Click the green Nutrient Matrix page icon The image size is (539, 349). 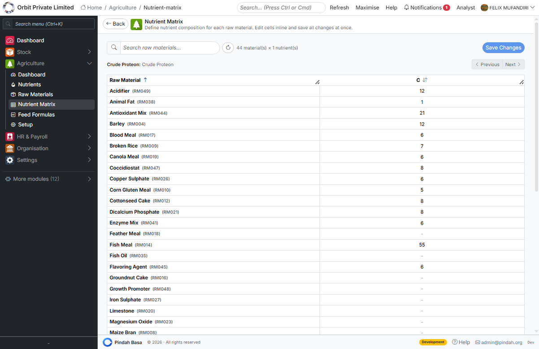[x=136, y=24]
